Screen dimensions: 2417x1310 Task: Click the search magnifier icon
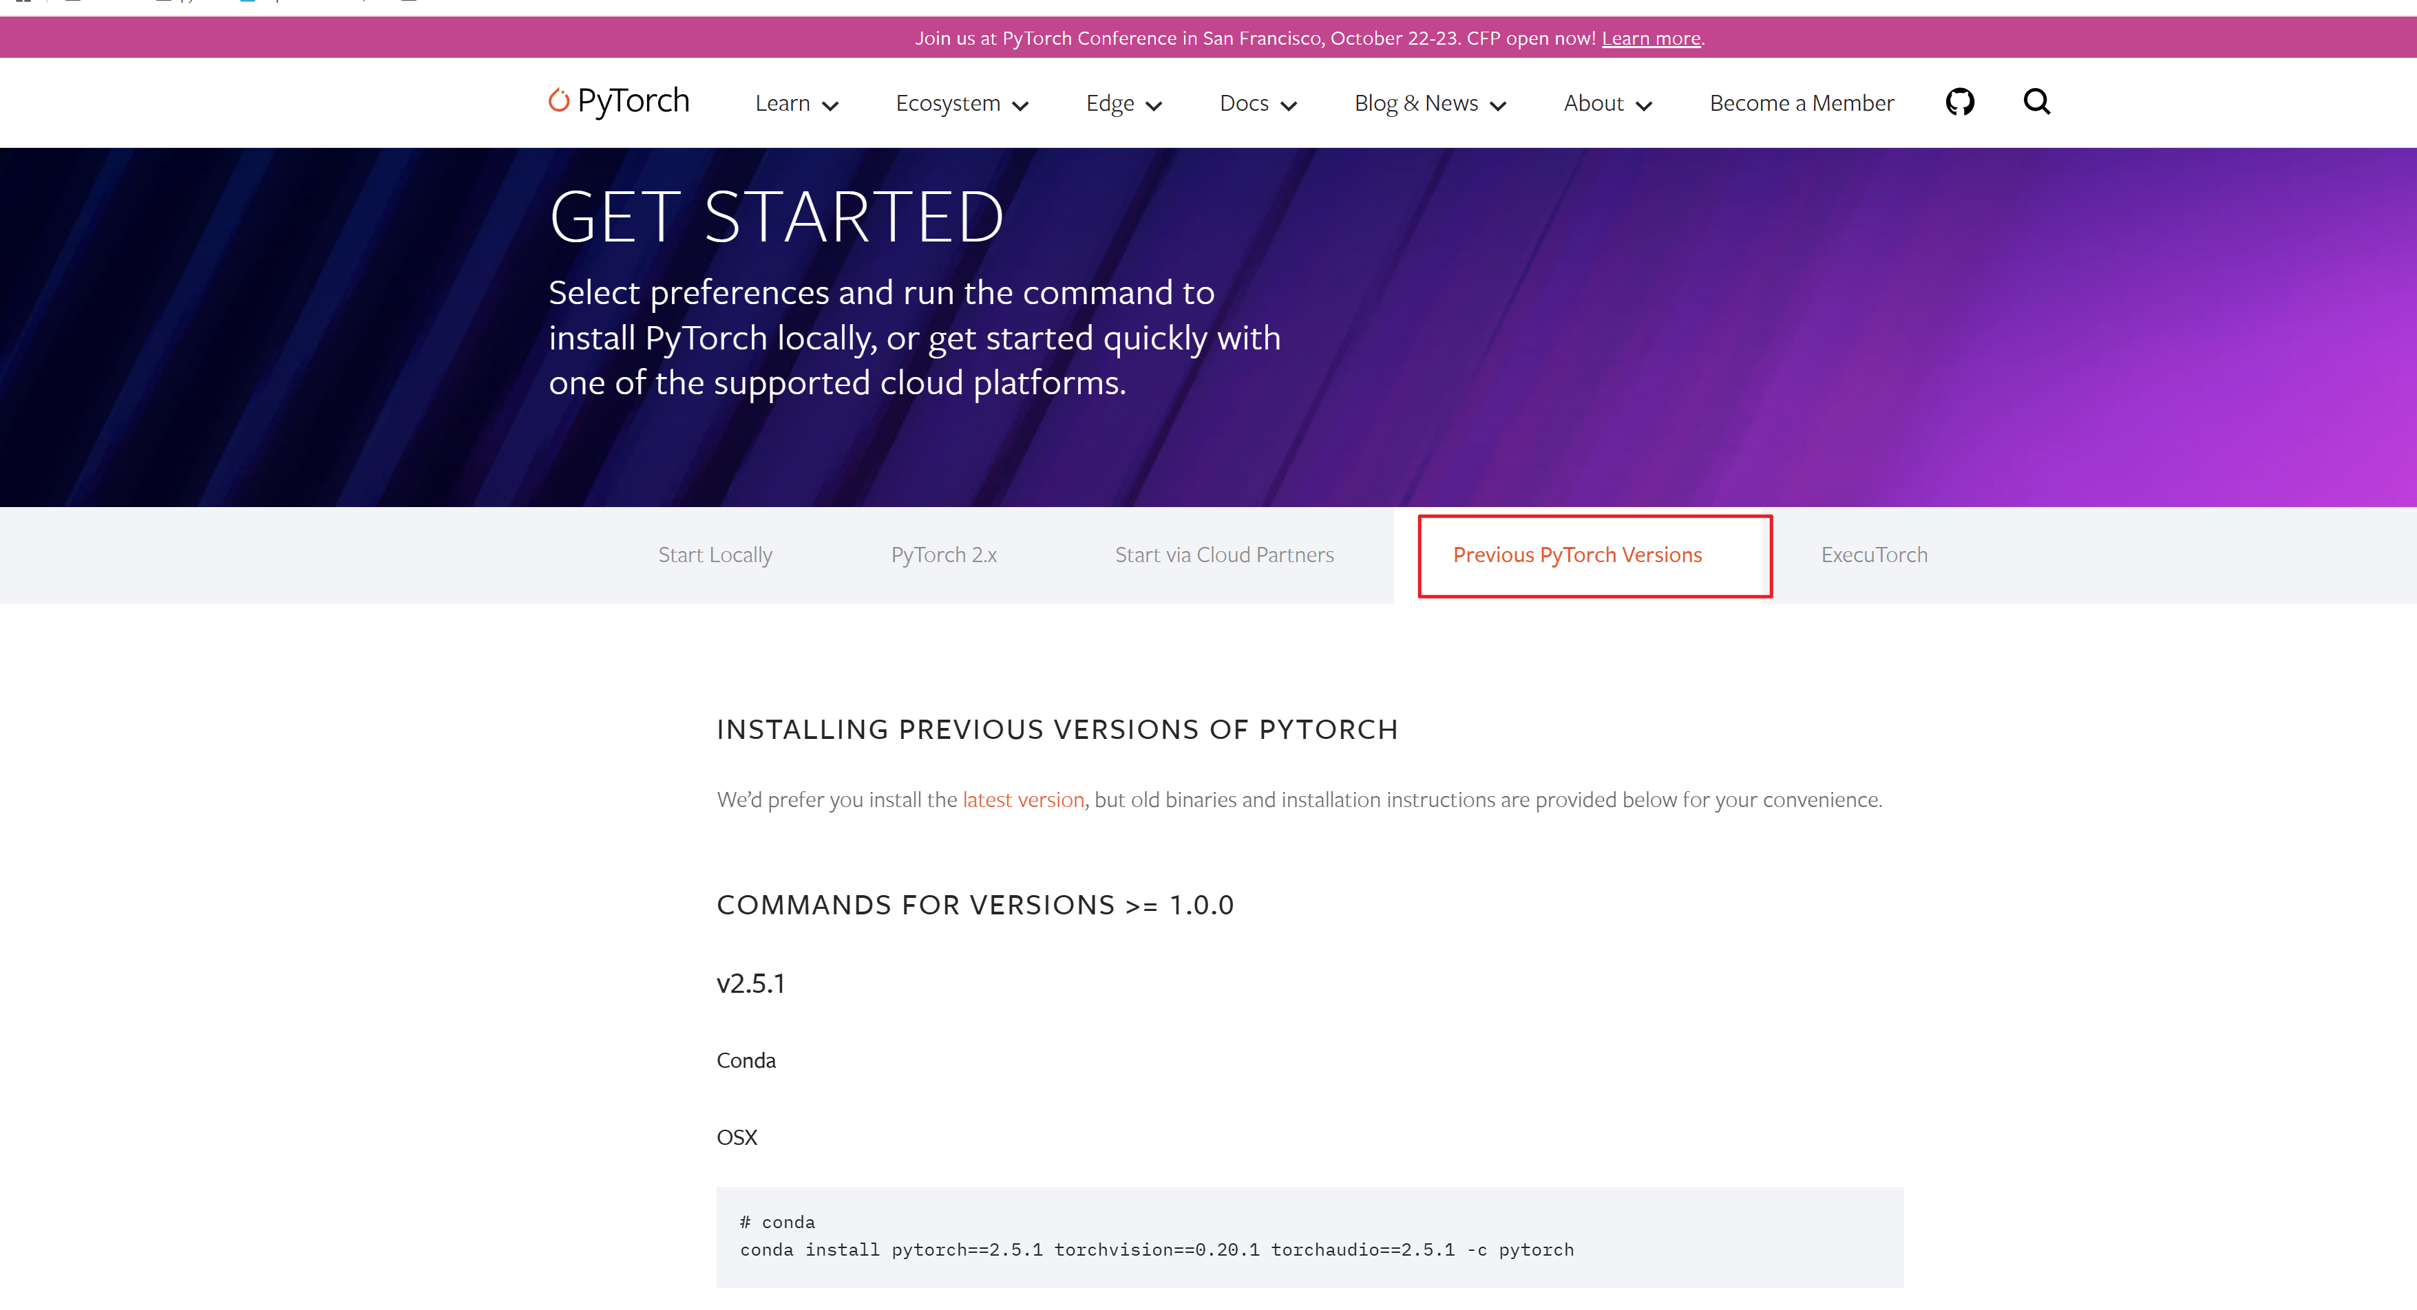(2036, 101)
